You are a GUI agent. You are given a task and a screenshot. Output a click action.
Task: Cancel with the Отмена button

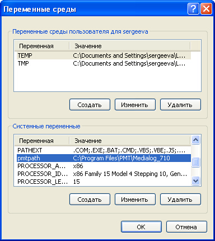pyautogui.click(x=186, y=227)
